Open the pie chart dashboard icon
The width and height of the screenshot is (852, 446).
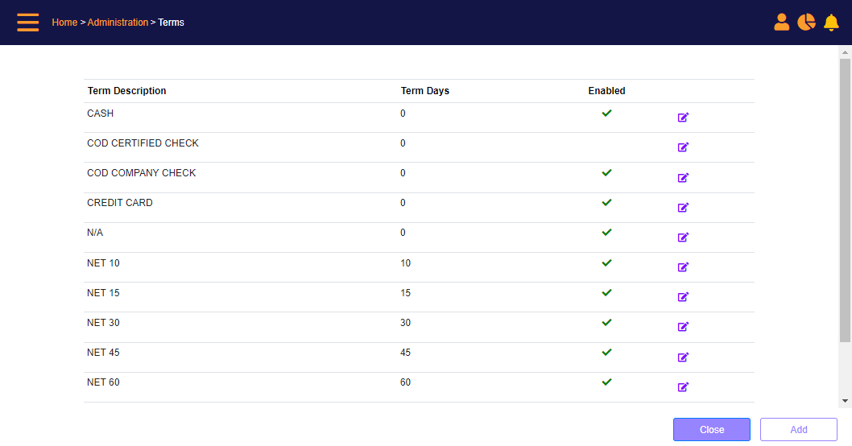[x=806, y=23]
